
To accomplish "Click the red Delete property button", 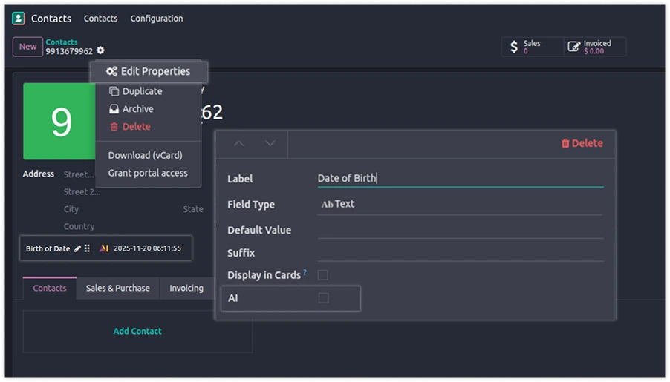I will tap(582, 143).
